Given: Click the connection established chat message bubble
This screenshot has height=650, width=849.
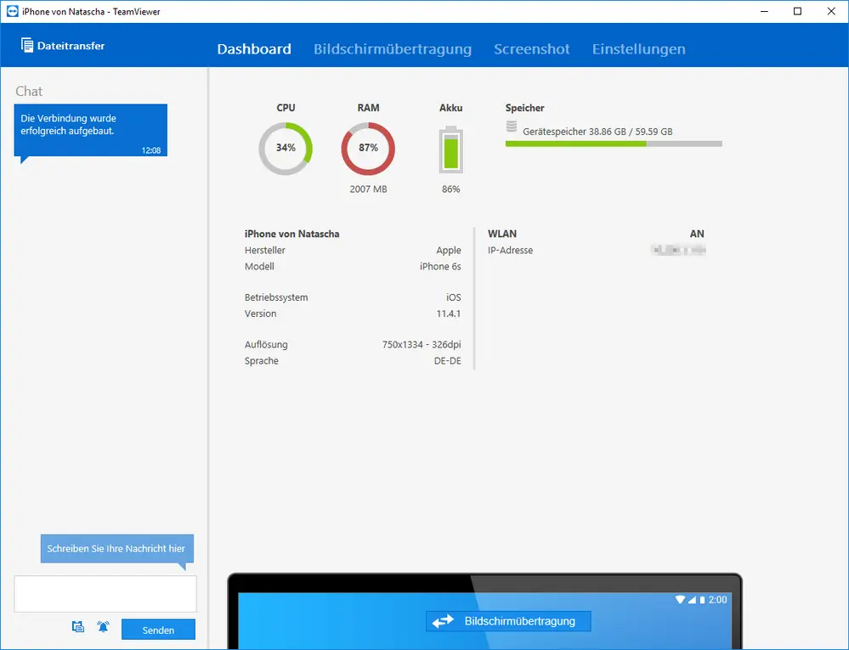Looking at the screenshot, I should click(90, 131).
